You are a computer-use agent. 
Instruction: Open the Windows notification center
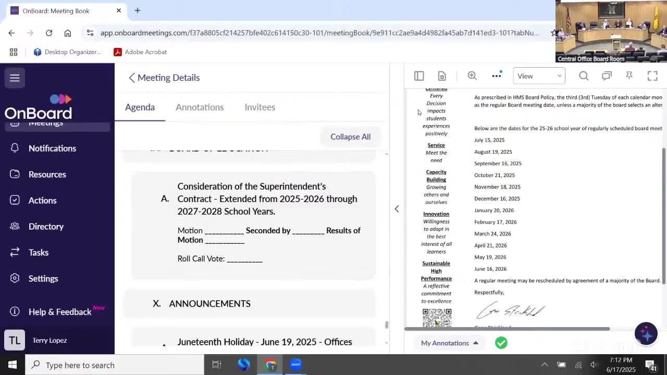coord(651,365)
